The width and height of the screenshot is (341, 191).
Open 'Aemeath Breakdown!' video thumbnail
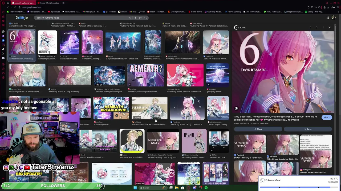111,108
